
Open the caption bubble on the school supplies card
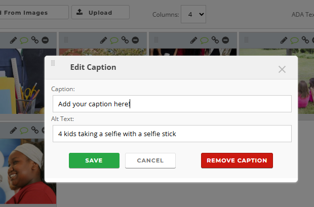point(24,40)
